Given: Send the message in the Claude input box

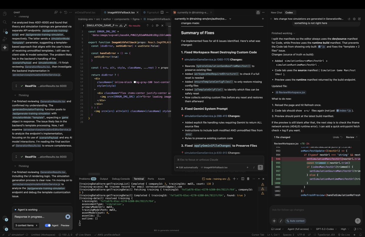Looking at the screenshot, I should click(x=260, y=167).
